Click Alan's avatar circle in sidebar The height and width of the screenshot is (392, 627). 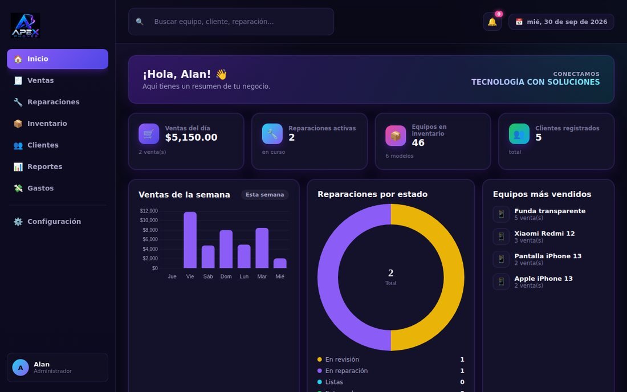[21, 367]
